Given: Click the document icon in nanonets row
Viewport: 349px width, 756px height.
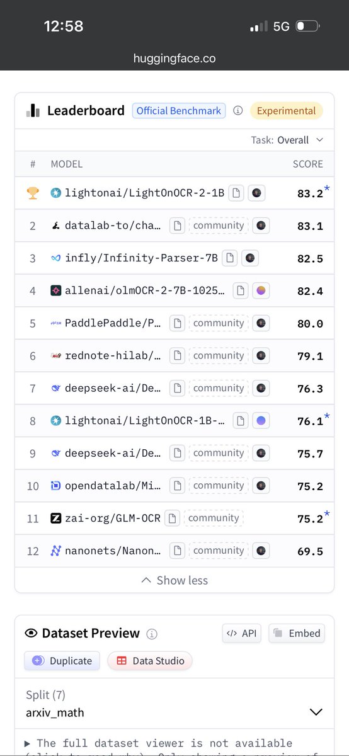Looking at the screenshot, I should (x=178, y=551).
